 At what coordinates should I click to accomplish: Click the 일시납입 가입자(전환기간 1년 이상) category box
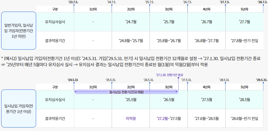pos(19,109)
